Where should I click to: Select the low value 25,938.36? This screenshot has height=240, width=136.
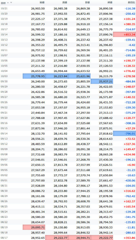(83, 92)
